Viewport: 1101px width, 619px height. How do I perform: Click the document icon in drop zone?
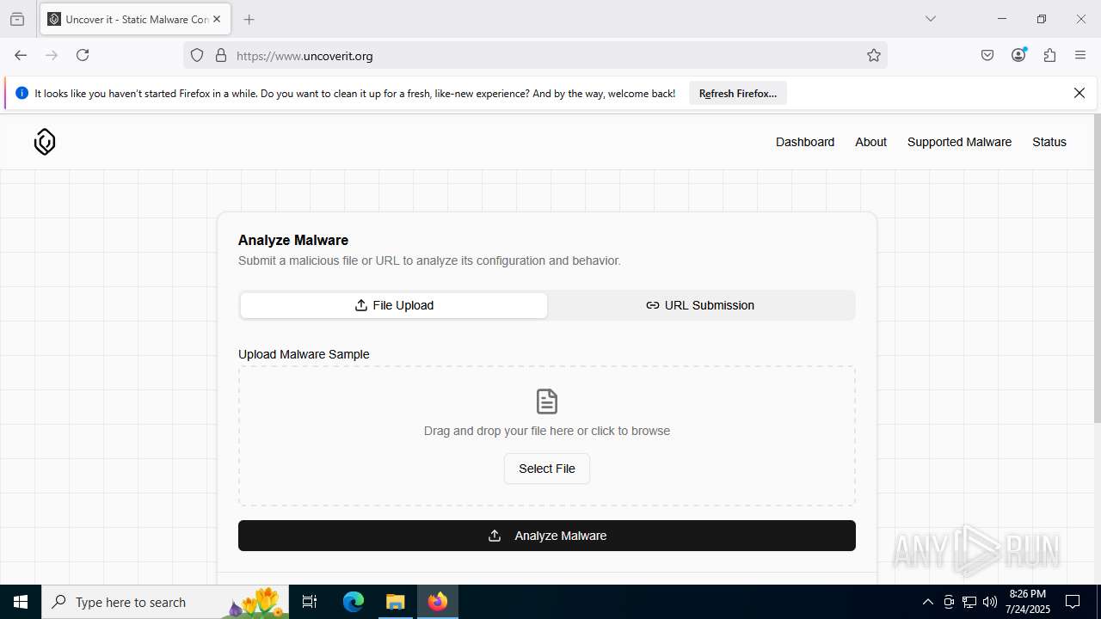[x=547, y=401]
